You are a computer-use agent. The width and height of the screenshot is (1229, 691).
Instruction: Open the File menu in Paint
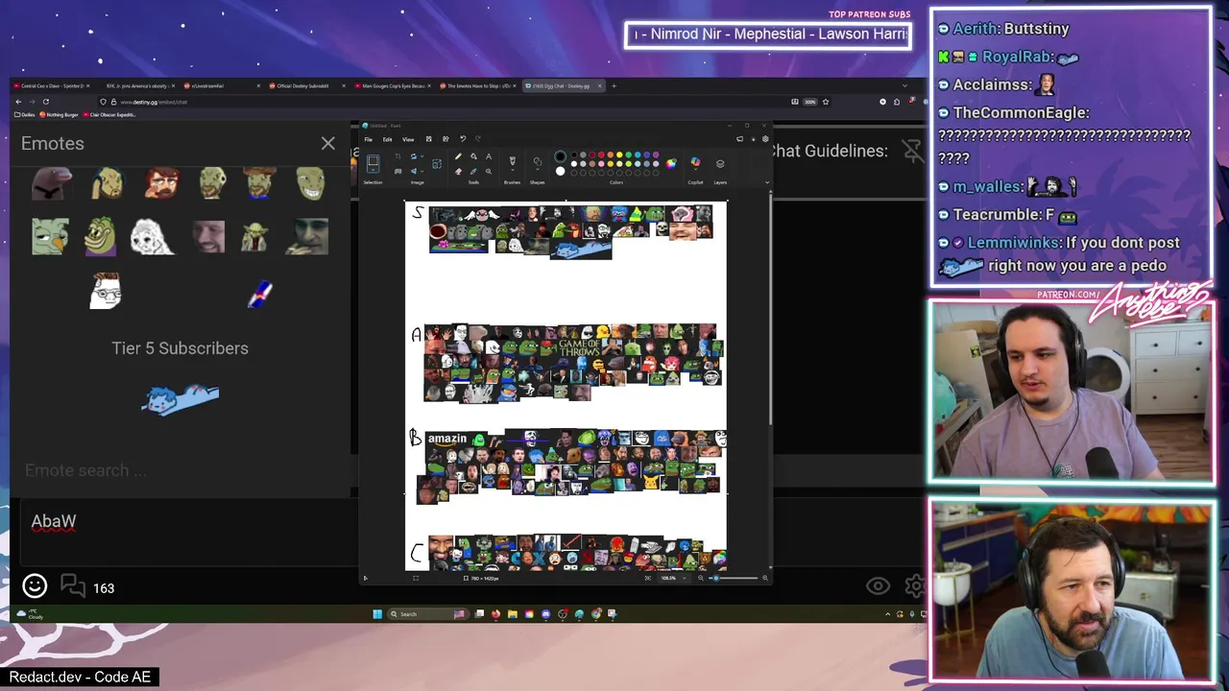(368, 139)
